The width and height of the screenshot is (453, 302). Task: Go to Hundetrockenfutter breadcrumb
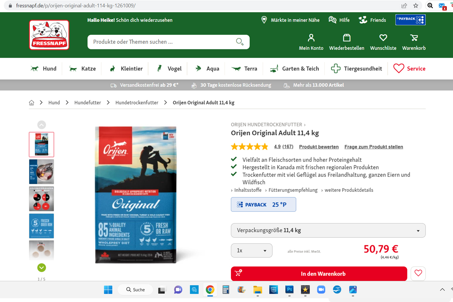pyautogui.click(x=137, y=103)
